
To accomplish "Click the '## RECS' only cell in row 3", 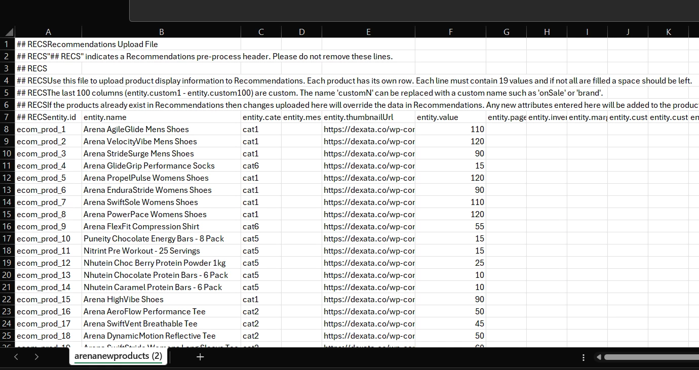I will (x=48, y=68).
